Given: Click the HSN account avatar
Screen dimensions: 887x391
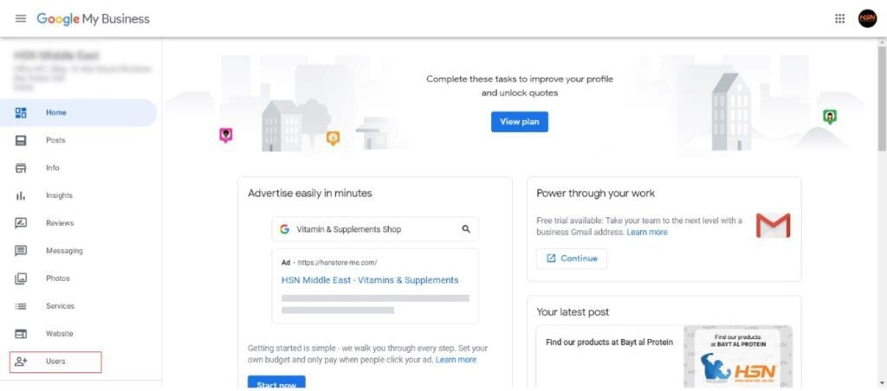Looking at the screenshot, I should pos(867,19).
